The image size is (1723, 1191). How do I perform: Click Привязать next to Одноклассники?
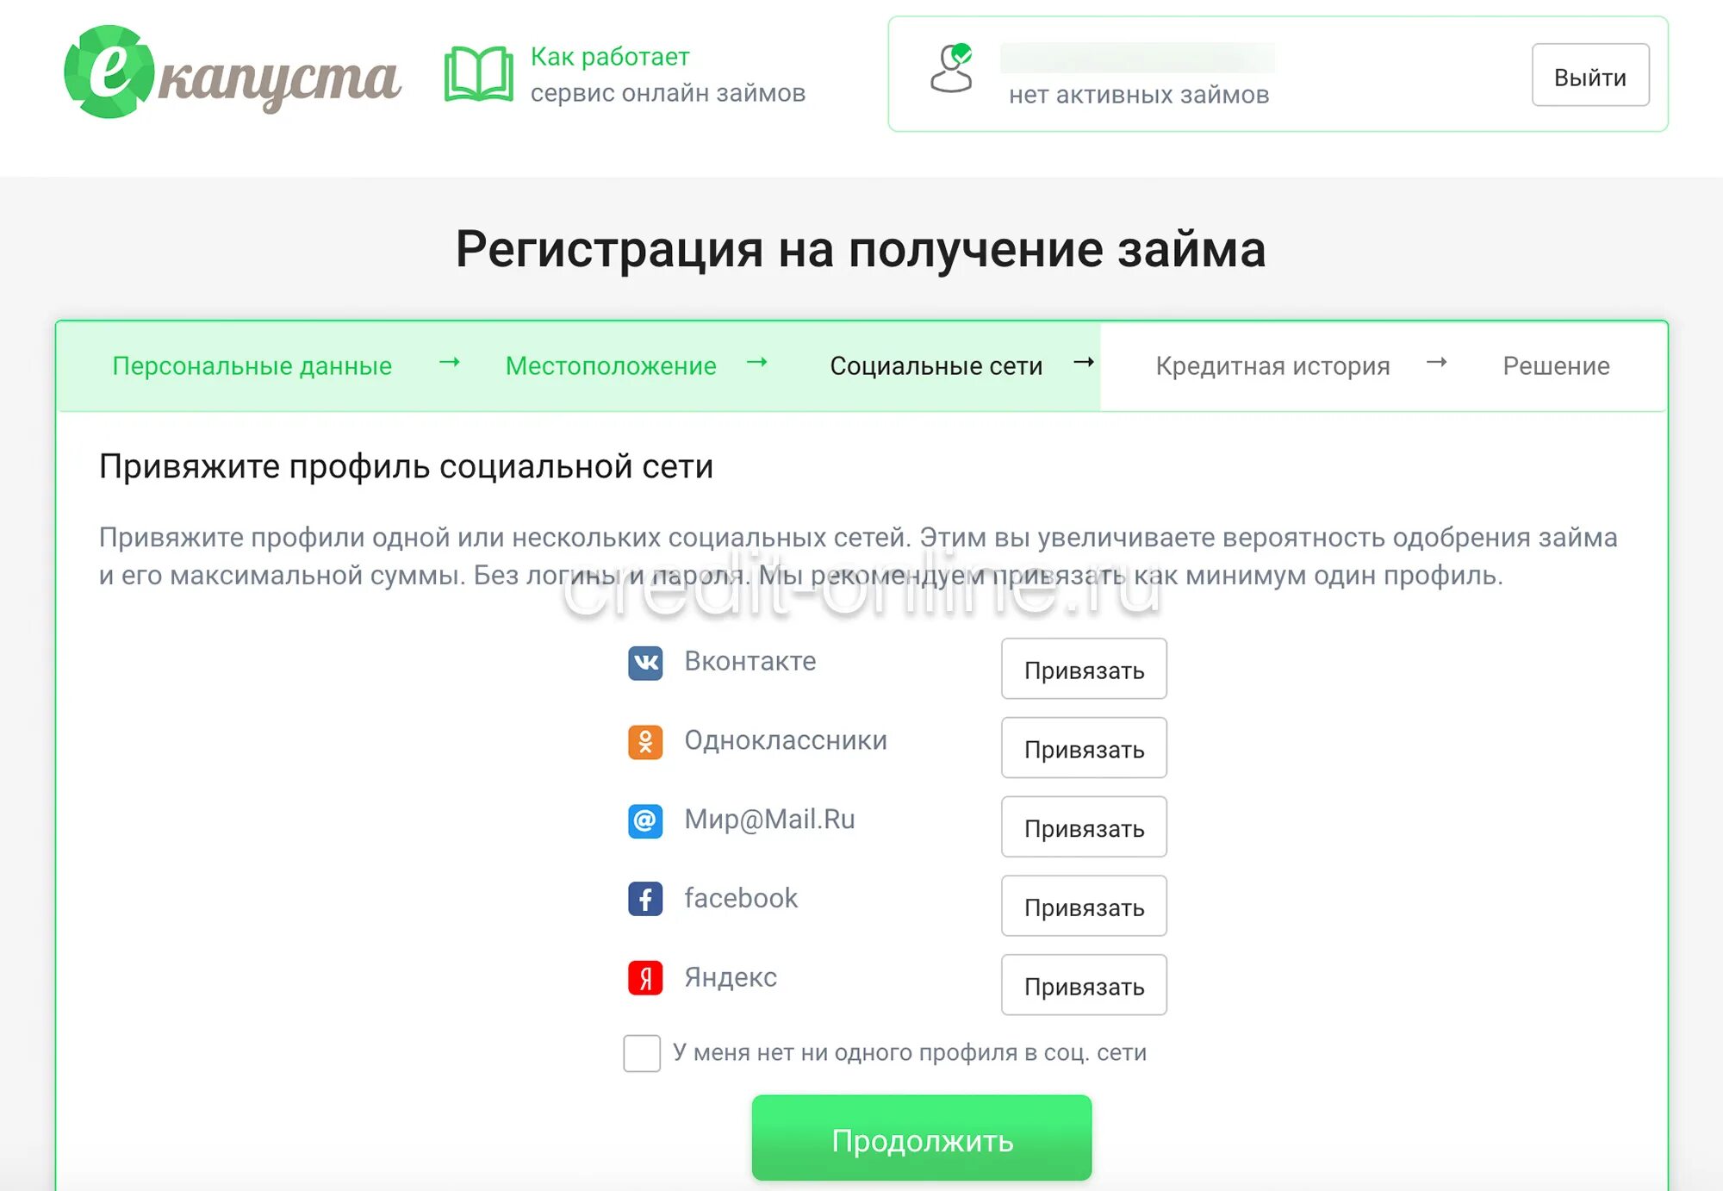(x=1084, y=748)
